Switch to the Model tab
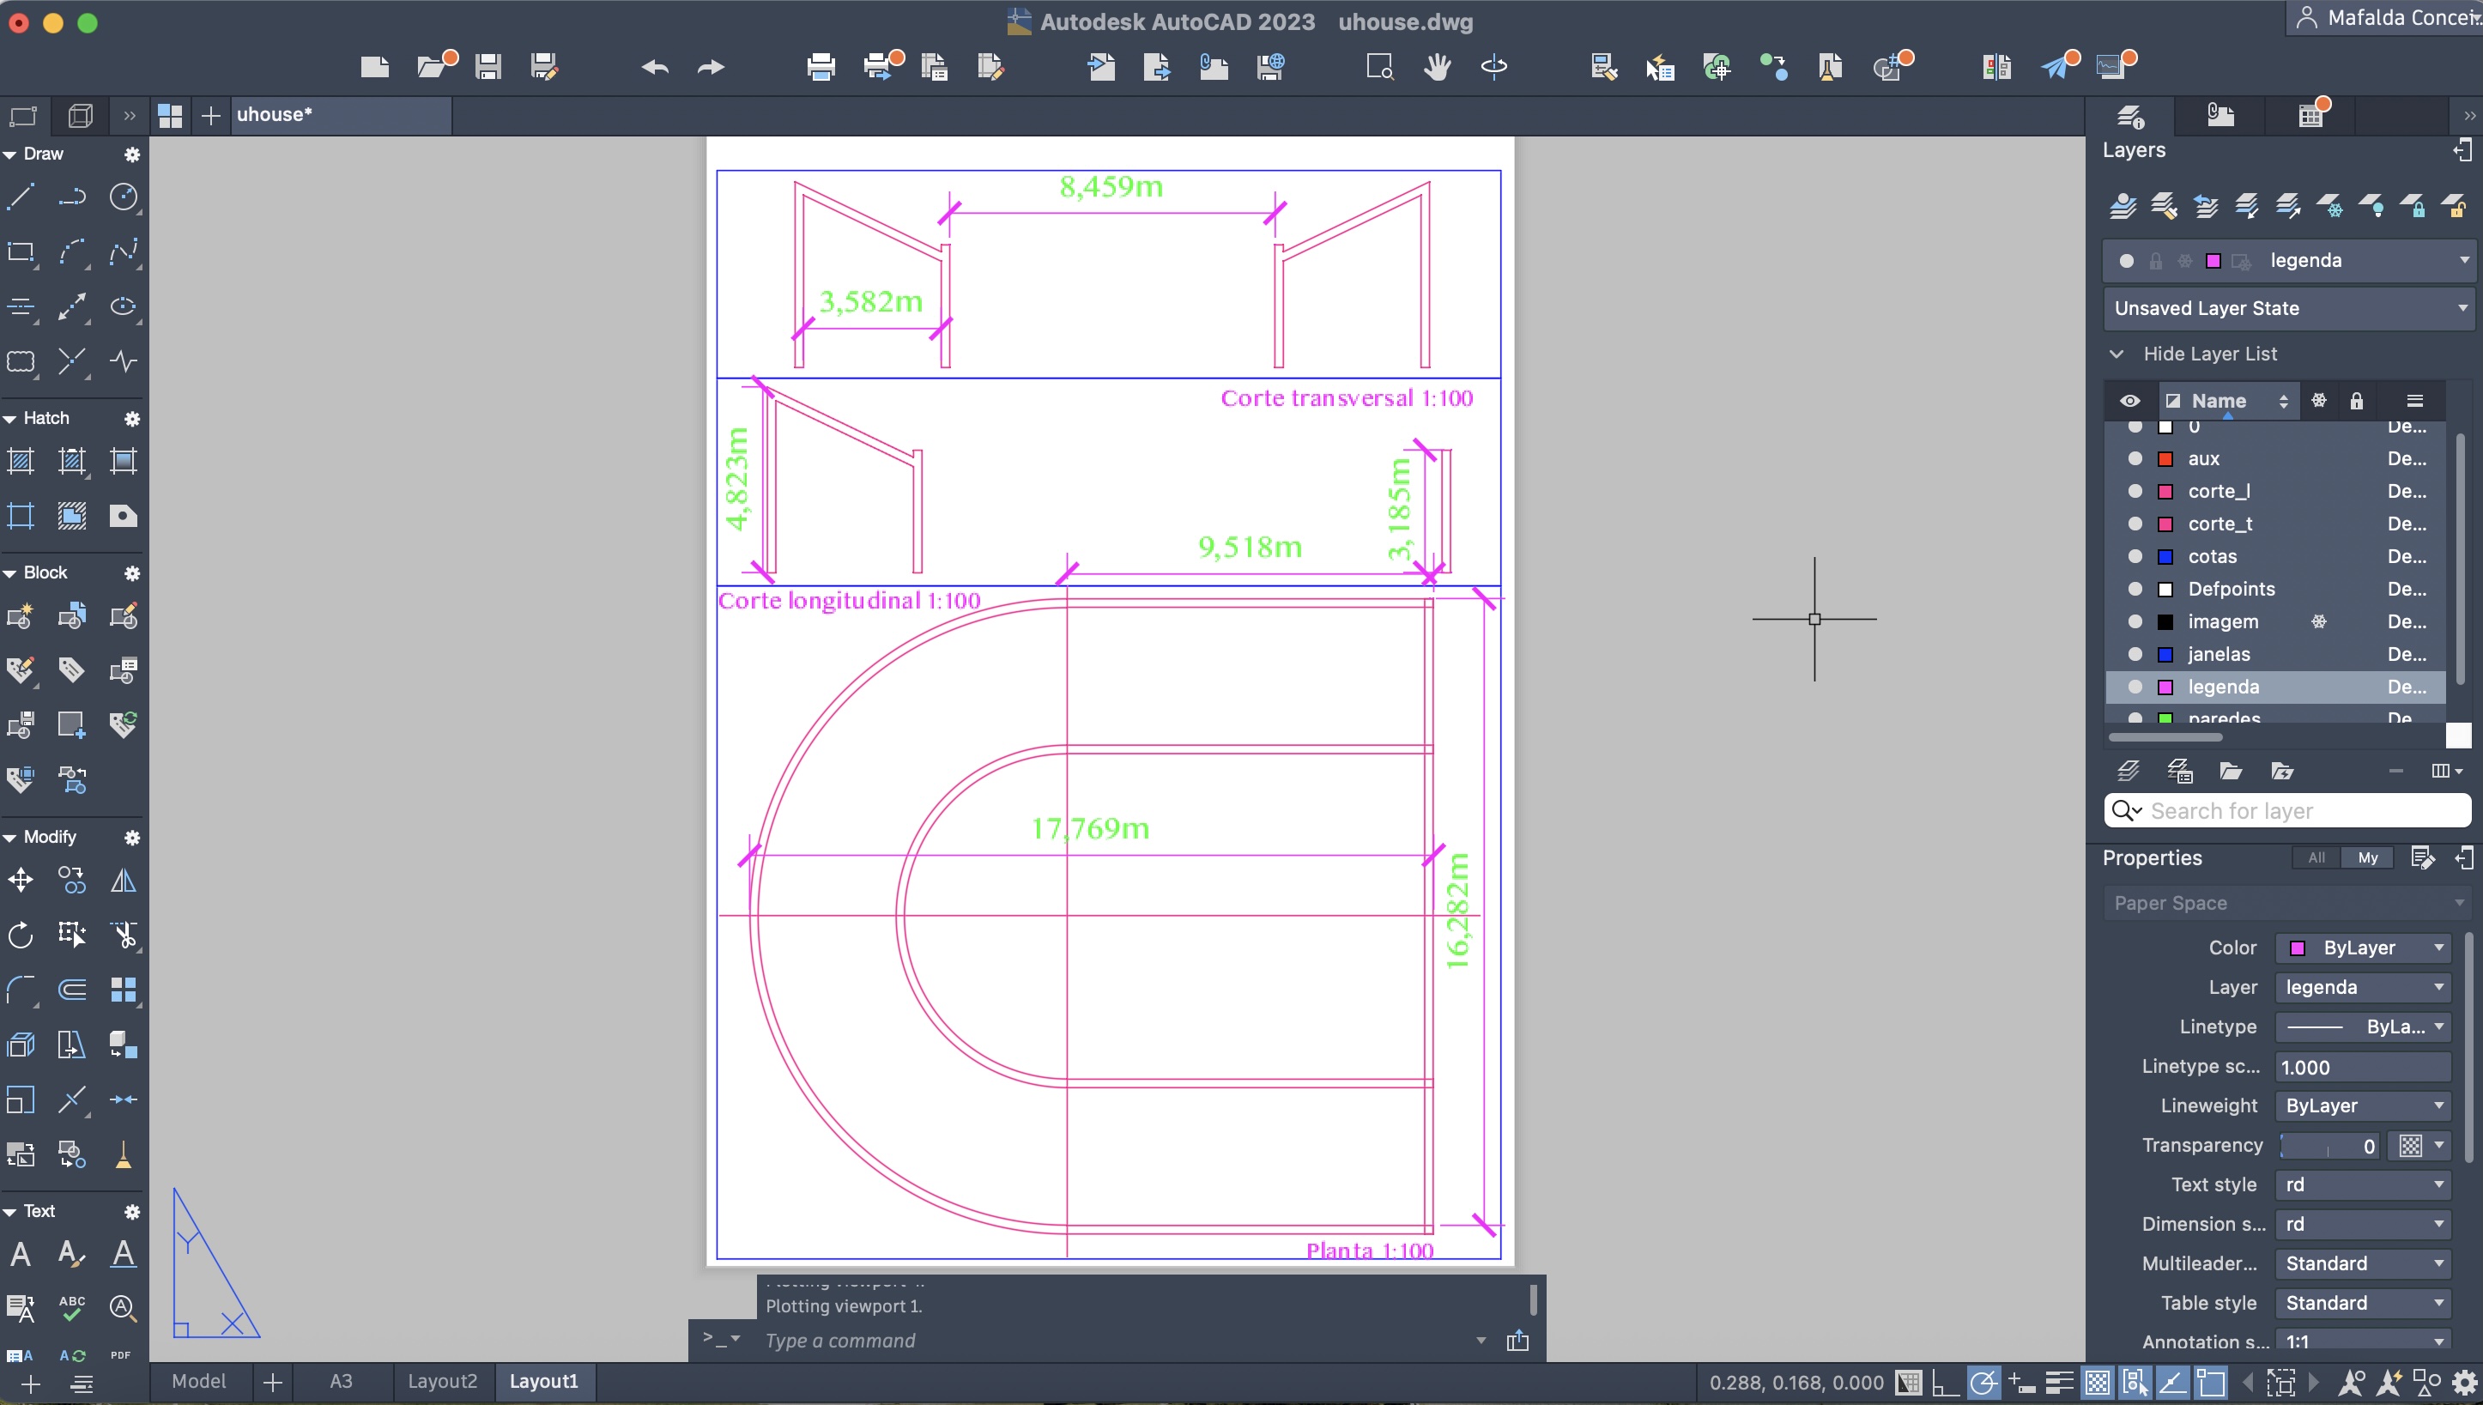The height and width of the screenshot is (1405, 2483). (x=199, y=1381)
